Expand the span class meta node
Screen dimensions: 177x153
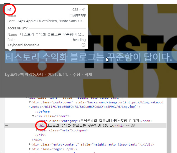point(36,130)
